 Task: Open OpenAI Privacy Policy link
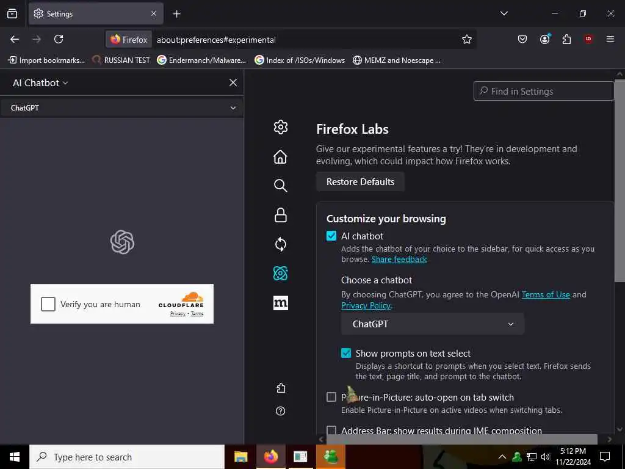click(366, 305)
